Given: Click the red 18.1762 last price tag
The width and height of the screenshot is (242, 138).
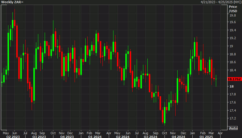Looking at the screenshot, I should click(234, 79).
